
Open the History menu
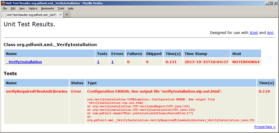tap(33, 8)
